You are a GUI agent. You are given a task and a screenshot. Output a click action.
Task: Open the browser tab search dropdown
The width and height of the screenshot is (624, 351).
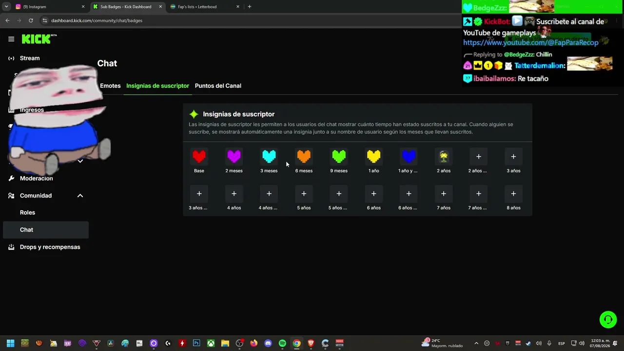(6, 7)
